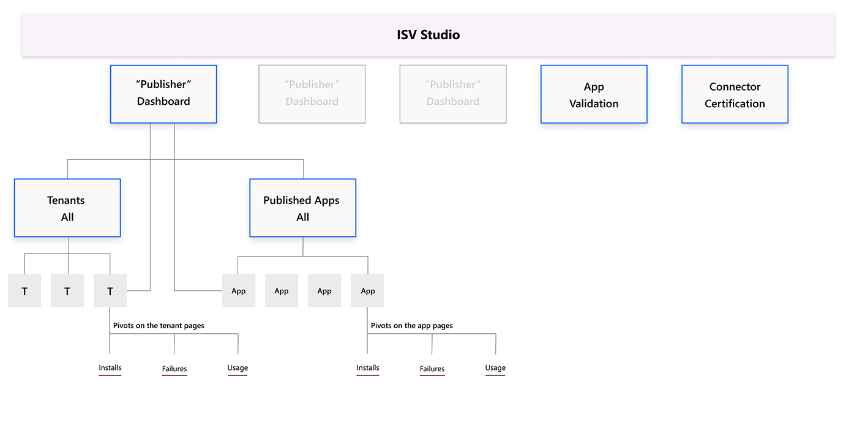This screenshot has height=422, width=857.
Task: Expand the third grayed Publisher Dashboard
Action: 452,94
